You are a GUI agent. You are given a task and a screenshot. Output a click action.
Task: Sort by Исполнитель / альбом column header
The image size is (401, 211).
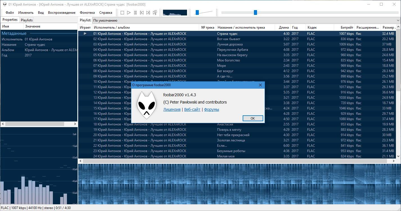point(146,27)
